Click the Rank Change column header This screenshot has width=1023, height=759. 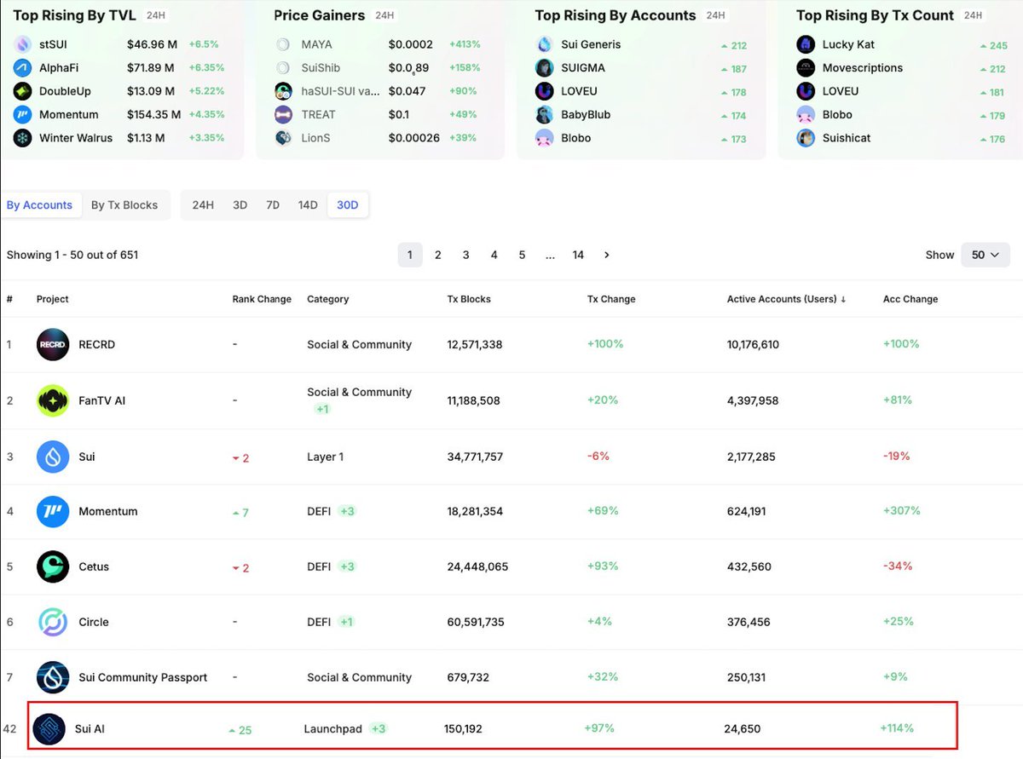[x=262, y=299]
